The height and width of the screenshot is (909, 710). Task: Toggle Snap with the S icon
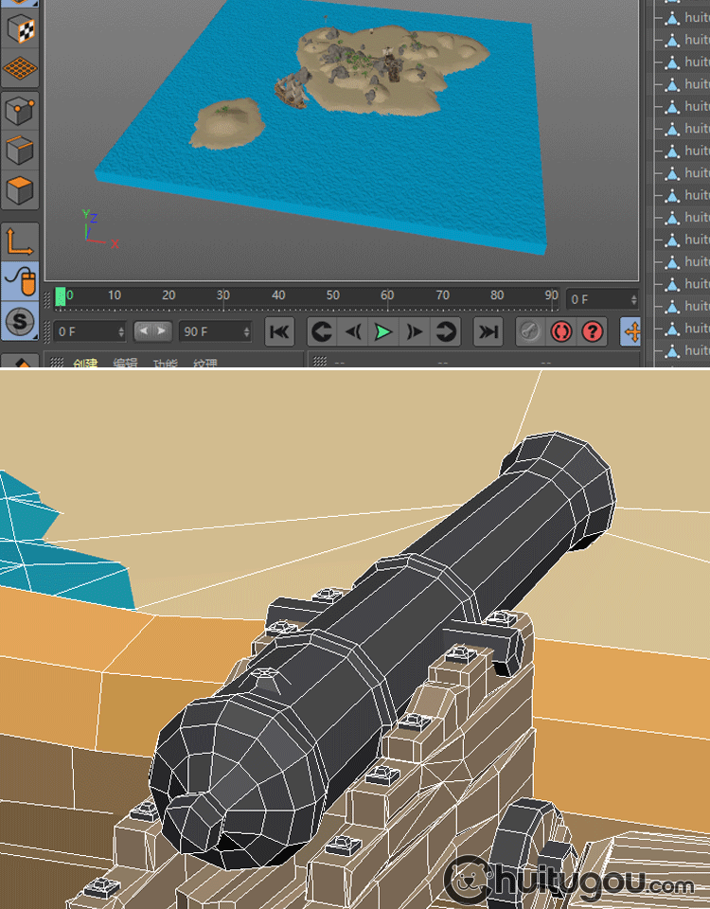tap(21, 322)
